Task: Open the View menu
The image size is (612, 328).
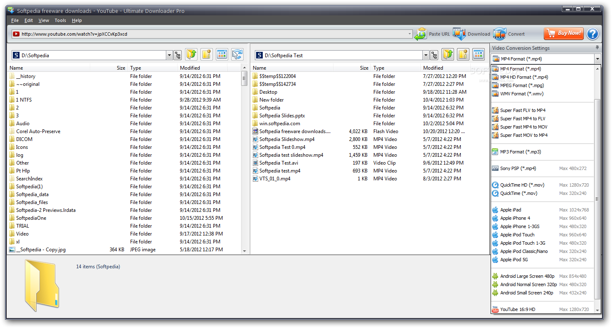Action: pos(44,20)
